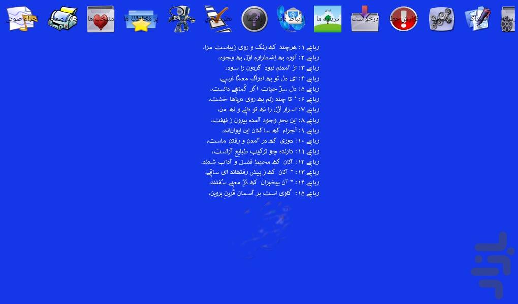Open the star folder most-viewed icon

[141, 20]
